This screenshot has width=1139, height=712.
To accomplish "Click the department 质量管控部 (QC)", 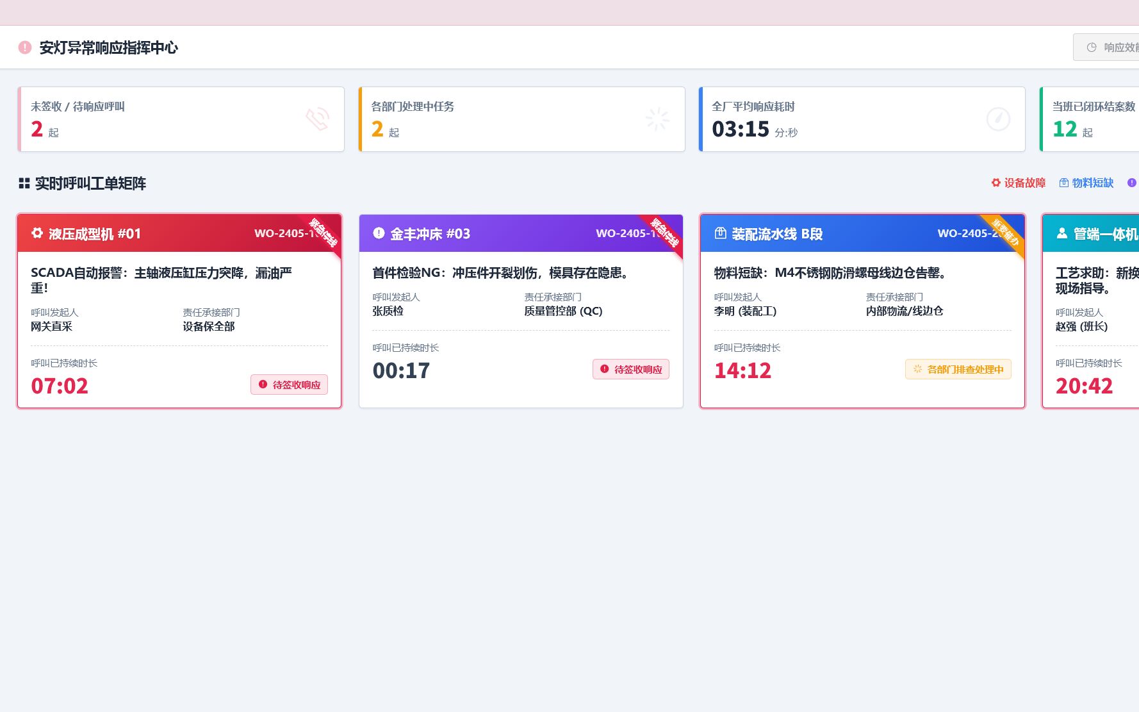I will pyautogui.click(x=563, y=311).
